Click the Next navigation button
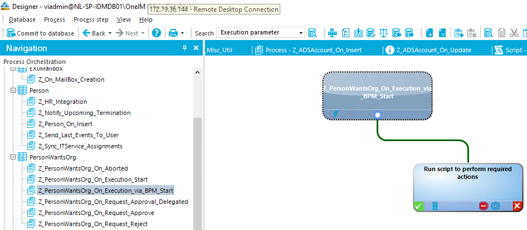 click(127, 33)
